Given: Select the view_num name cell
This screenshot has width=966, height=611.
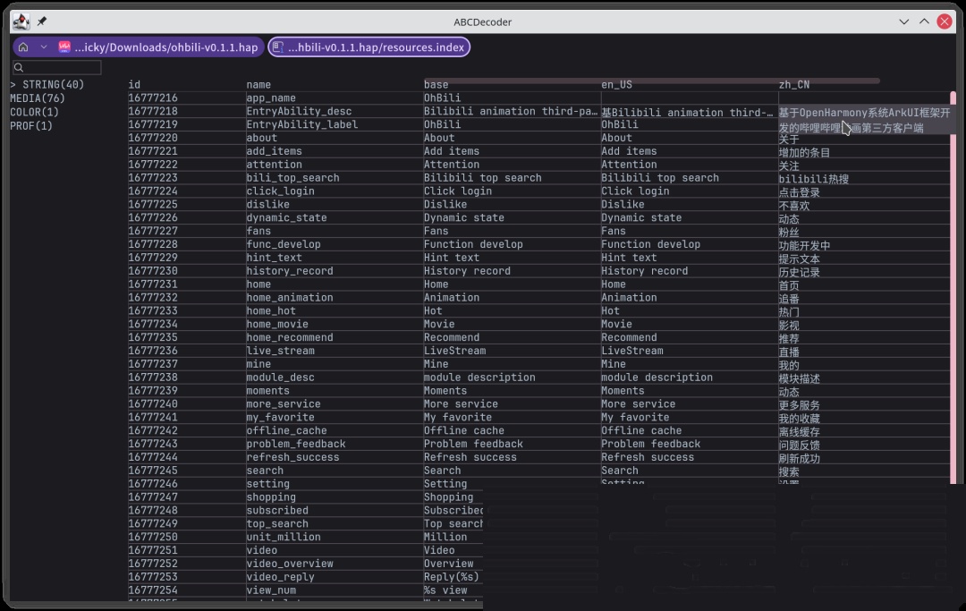Looking at the screenshot, I should tap(271, 590).
